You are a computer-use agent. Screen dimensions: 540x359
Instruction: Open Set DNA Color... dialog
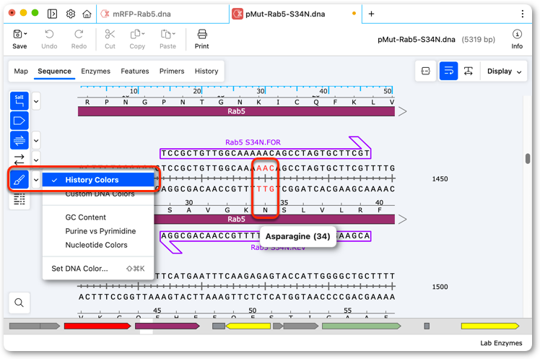click(98, 269)
